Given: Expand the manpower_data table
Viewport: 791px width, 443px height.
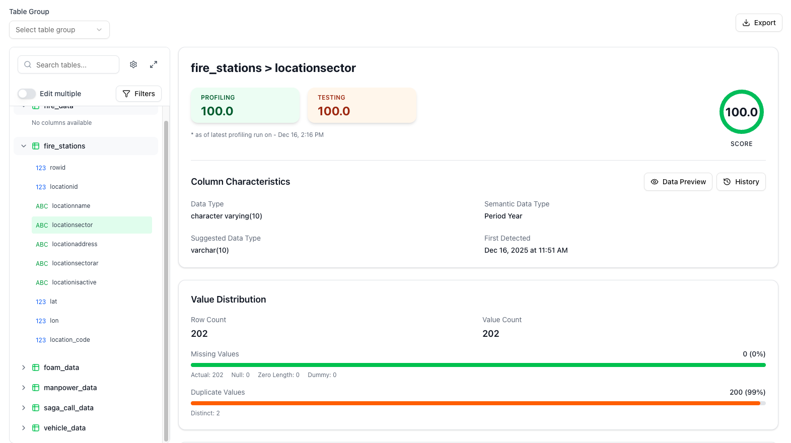Looking at the screenshot, I should [24, 388].
